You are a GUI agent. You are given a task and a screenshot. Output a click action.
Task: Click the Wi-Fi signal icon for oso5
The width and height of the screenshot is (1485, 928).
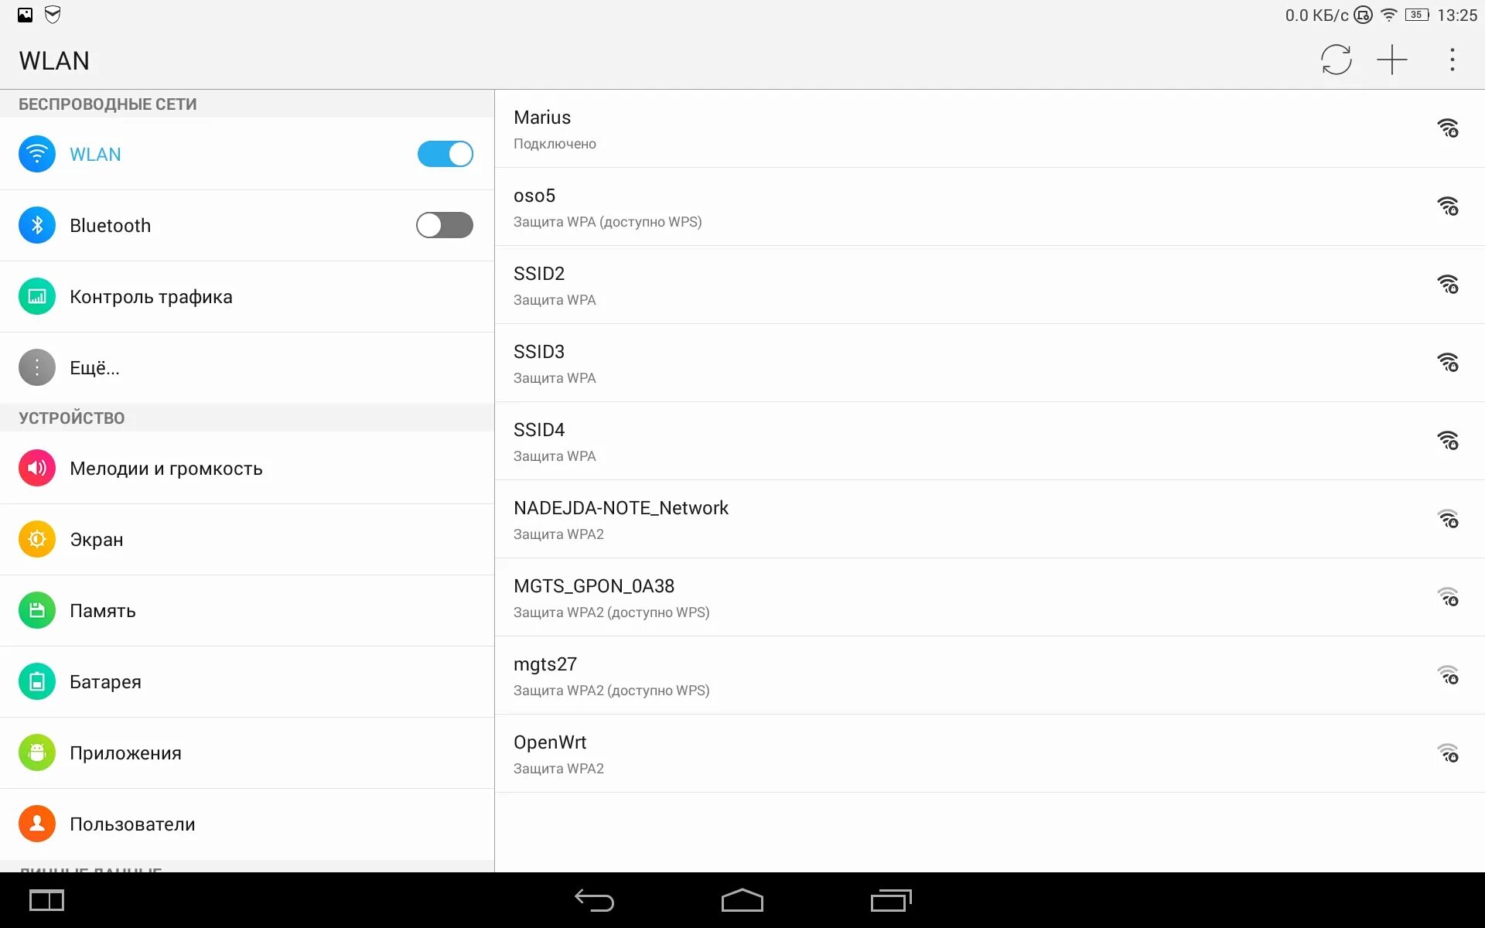[x=1448, y=206]
